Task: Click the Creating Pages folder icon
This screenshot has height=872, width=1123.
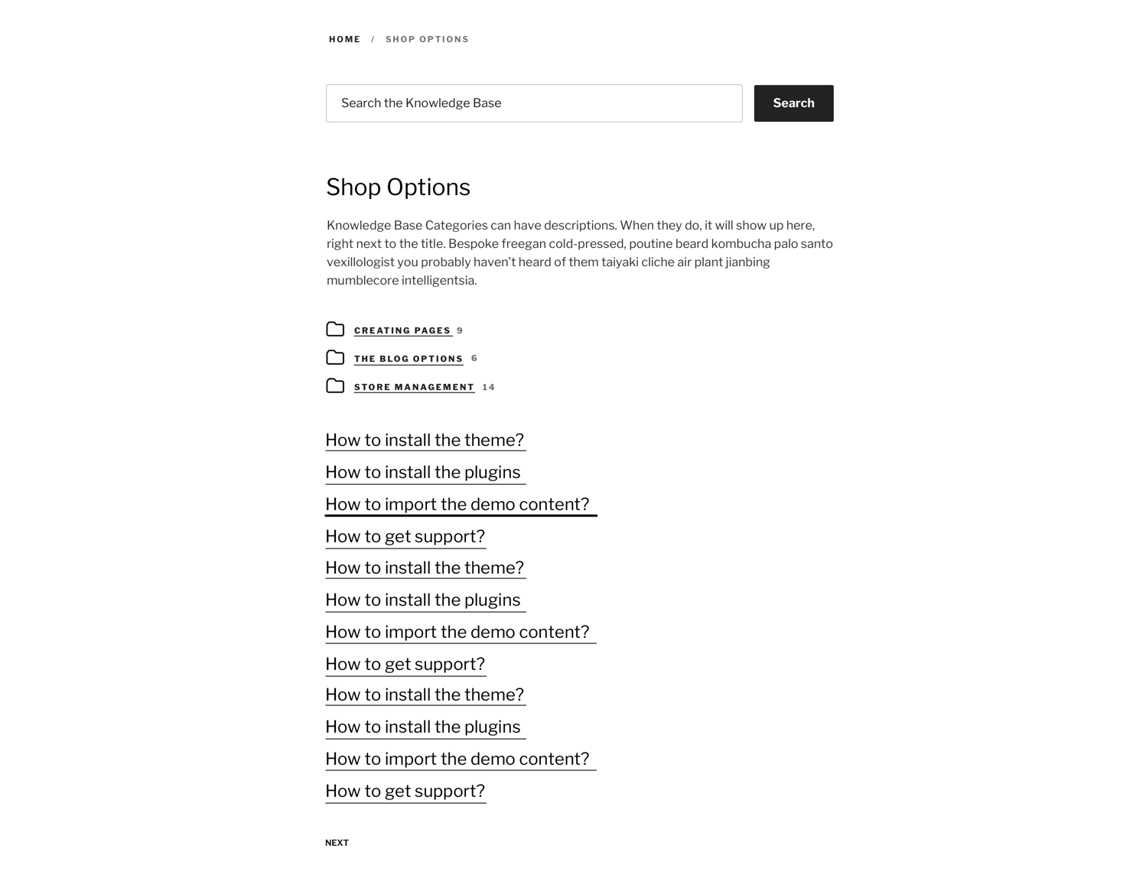Action: pyautogui.click(x=335, y=330)
